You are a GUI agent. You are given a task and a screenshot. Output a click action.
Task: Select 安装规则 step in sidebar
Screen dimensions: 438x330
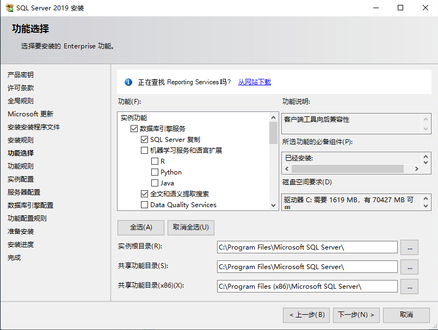pos(21,140)
